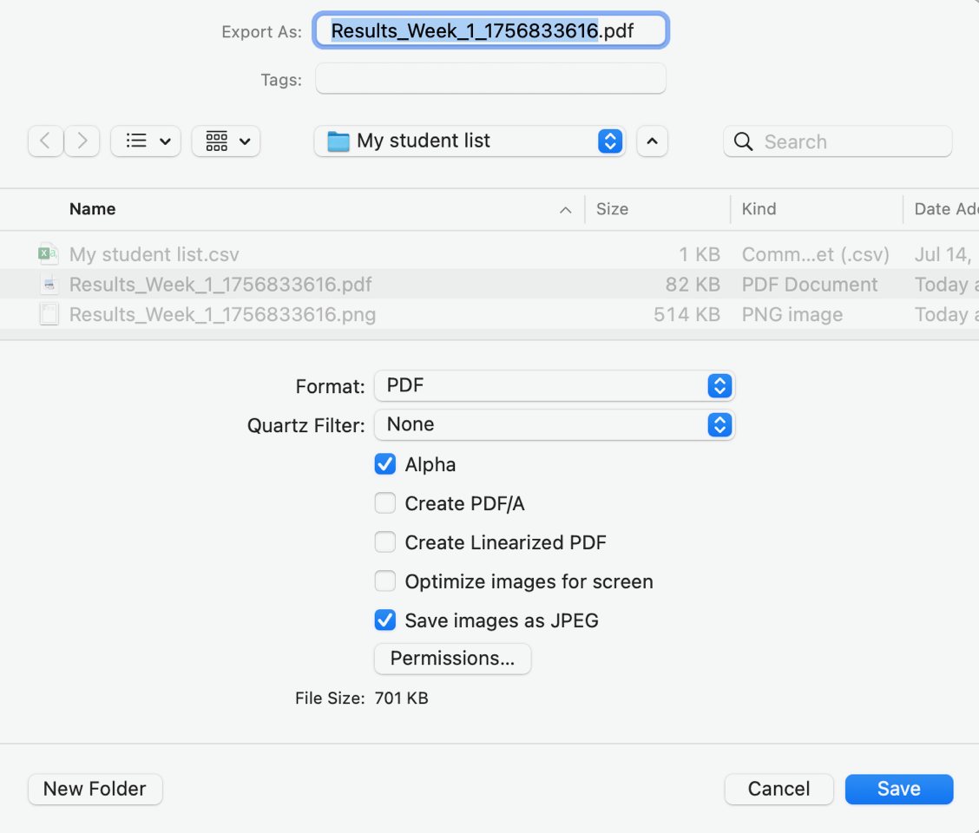The height and width of the screenshot is (833, 979).
Task: Open the Quartz Filter dropdown
Action: [554, 424]
